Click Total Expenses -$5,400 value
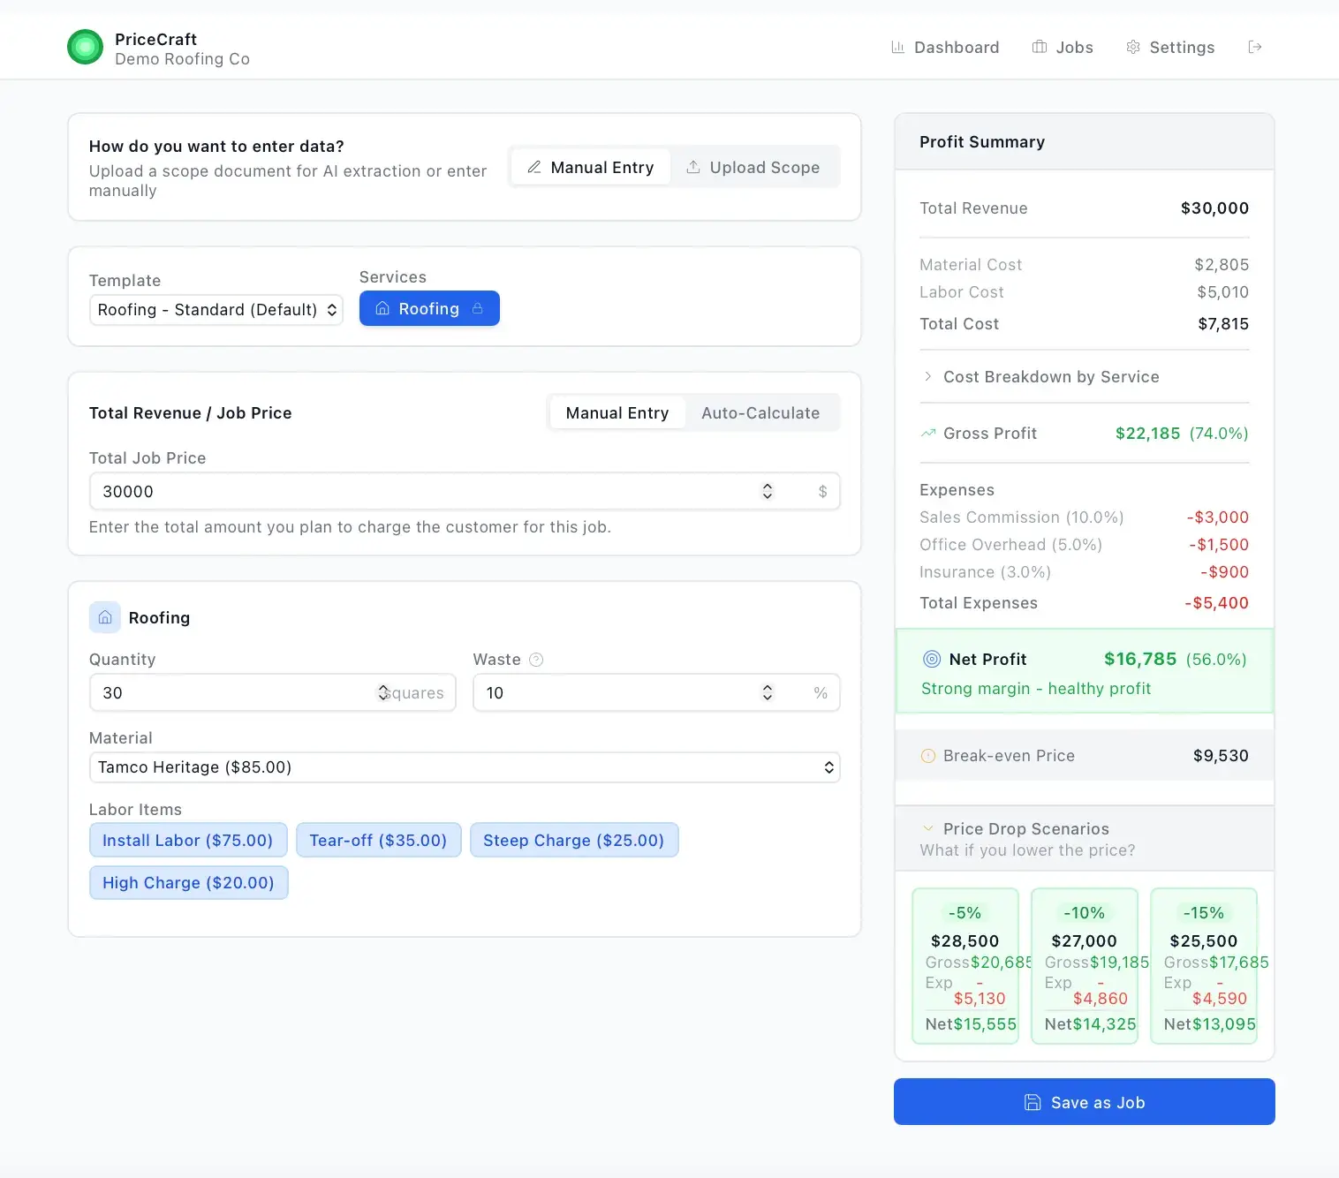This screenshot has width=1339, height=1178. click(x=1216, y=603)
